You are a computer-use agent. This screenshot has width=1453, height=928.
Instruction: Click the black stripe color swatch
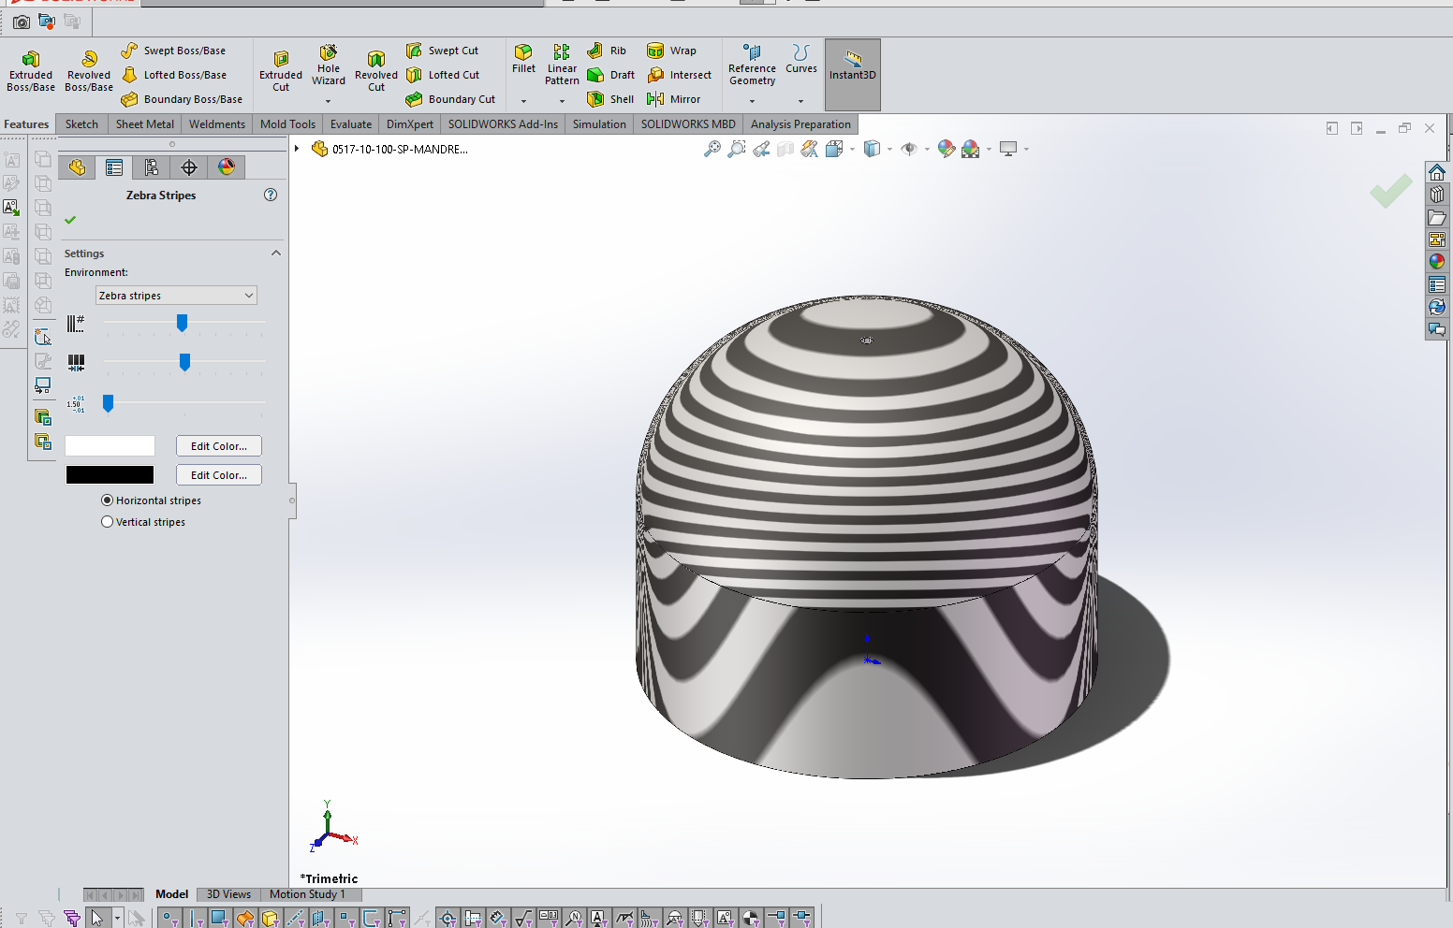[110, 474]
